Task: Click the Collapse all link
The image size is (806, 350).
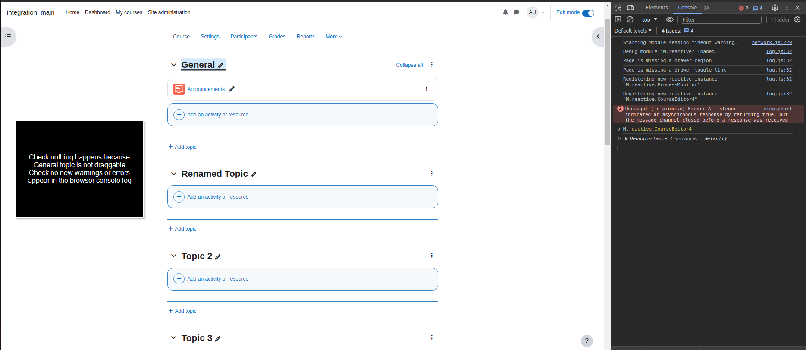Action: coord(409,65)
